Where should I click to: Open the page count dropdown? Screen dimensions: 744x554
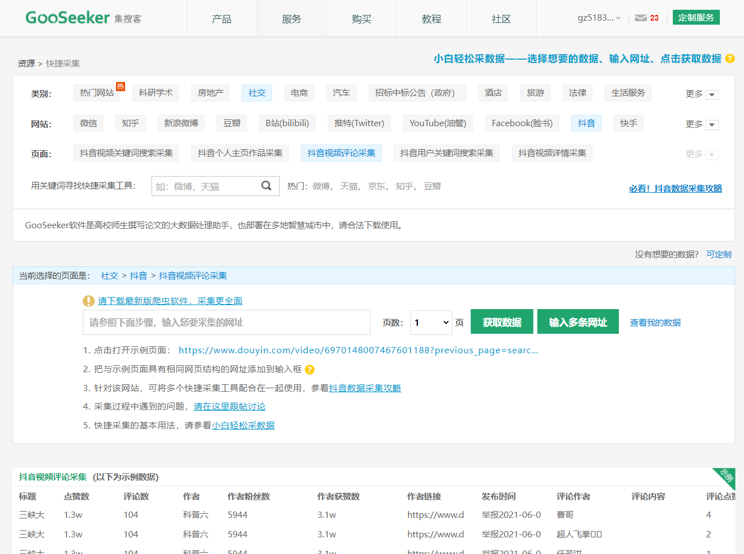pyautogui.click(x=432, y=322)
